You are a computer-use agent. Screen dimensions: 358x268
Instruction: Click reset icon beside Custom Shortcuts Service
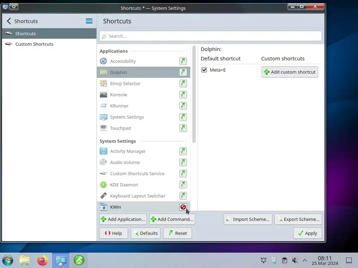[183, 173]
